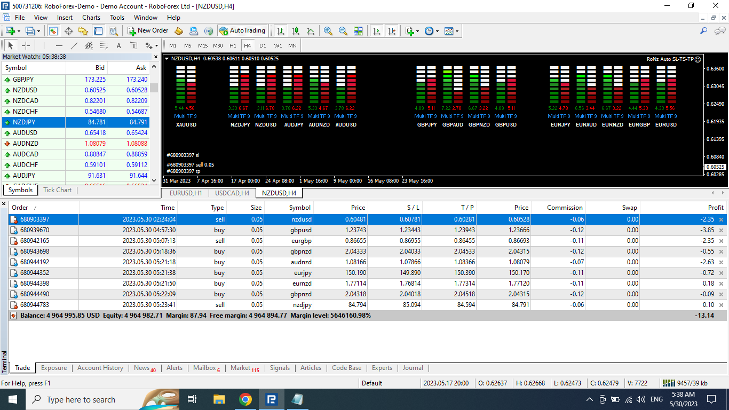Switch chart to candlesticks view

coord(296,31)
